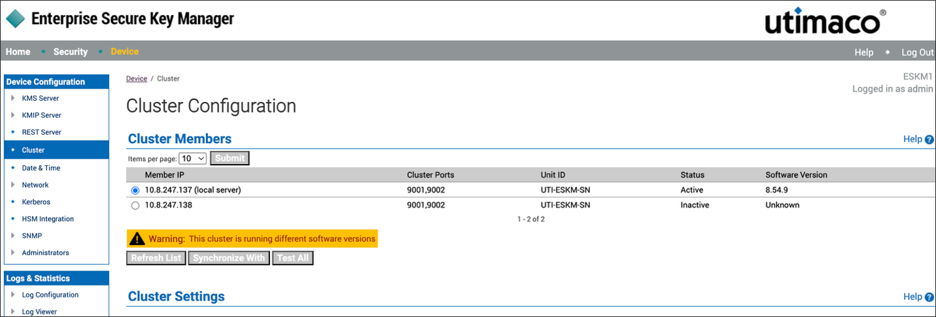Viewport: 936px width, 317px height.
Task: Click the teal diamond Enterprise Secure Key Manager logo
Action: click(15, 19)
